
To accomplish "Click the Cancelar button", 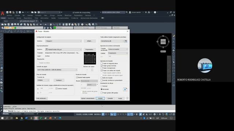I will tap(110, 98).
